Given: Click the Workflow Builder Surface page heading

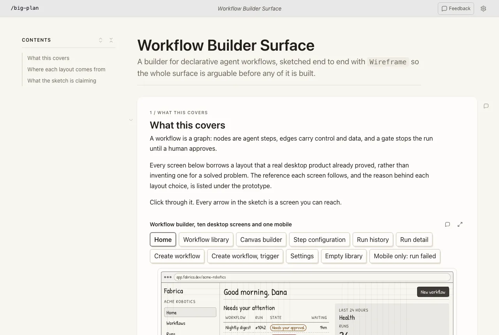Looking at the screenshot, I should coord(226,45).
